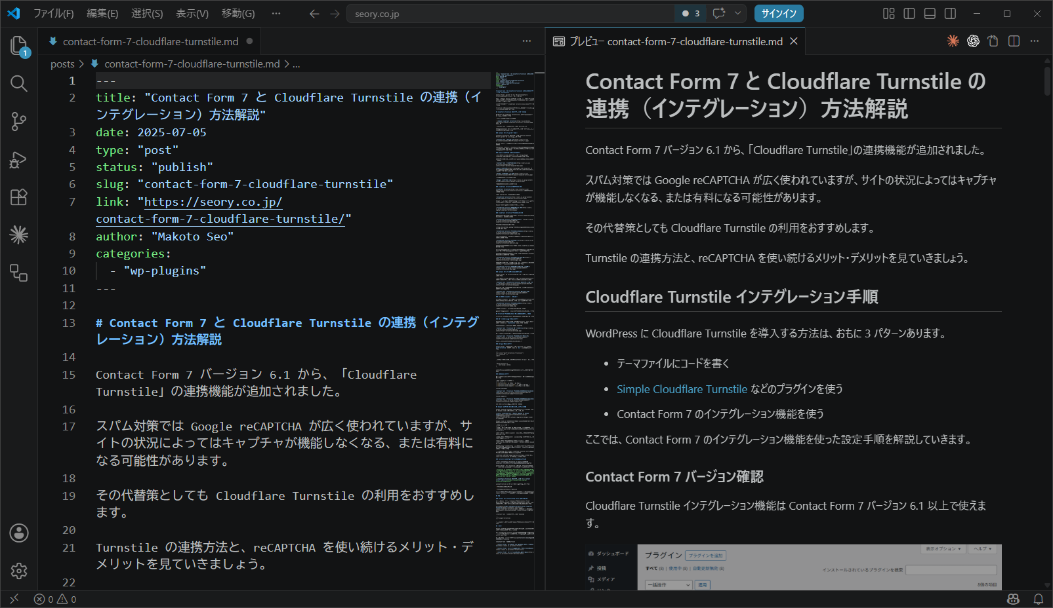Open the Manage gear icon

(19, 571)
